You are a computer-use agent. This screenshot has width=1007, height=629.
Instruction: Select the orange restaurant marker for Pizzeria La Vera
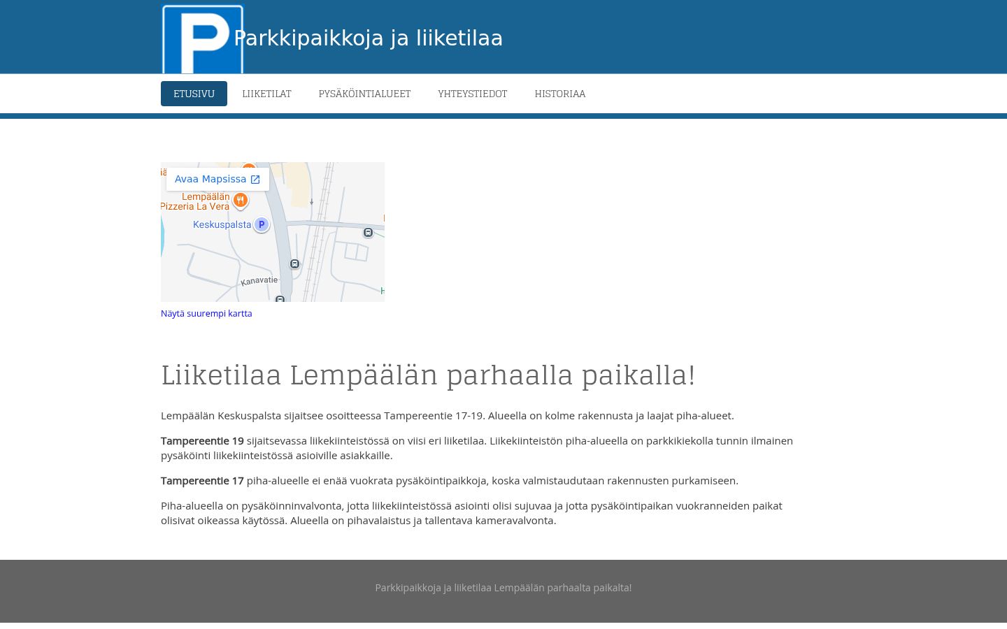click(240, 201)
